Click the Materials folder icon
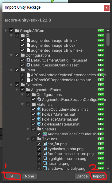 pos(34,104)
